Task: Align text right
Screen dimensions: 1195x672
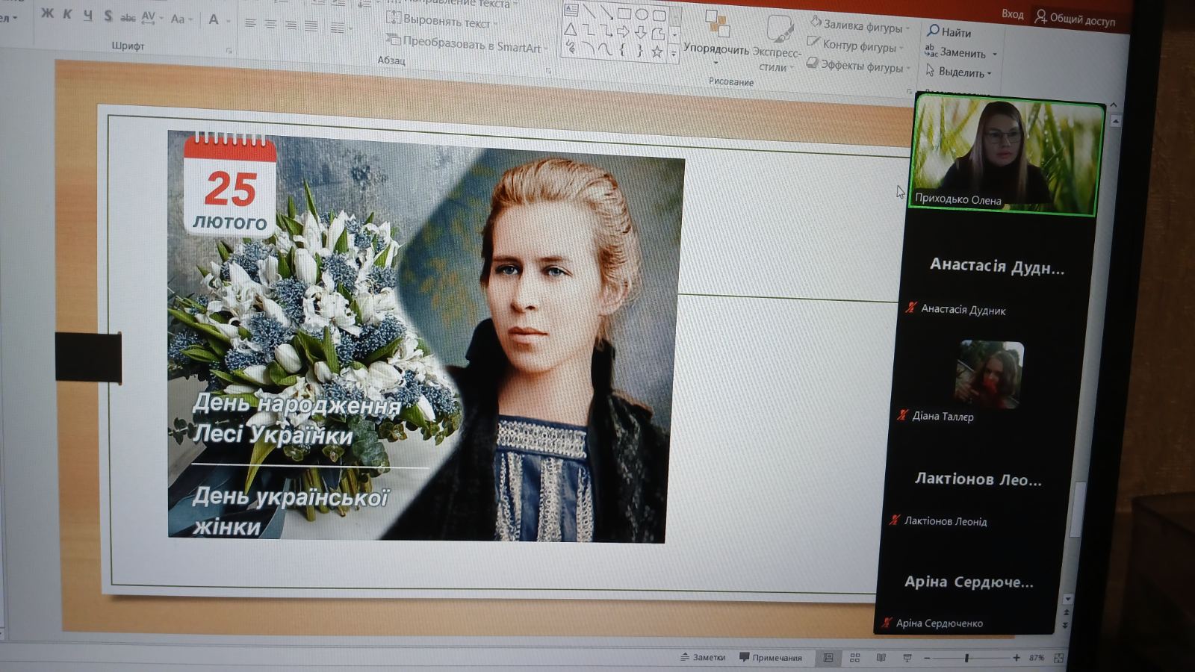Action: tap(291, 25)
